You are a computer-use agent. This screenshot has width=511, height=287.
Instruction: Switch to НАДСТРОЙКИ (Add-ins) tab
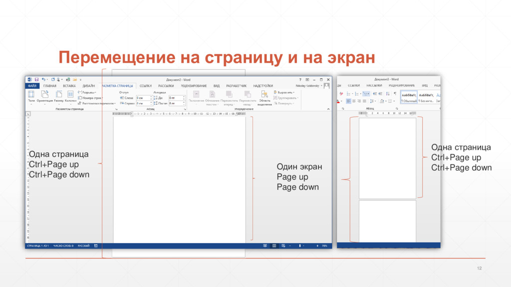coord(263,86)
